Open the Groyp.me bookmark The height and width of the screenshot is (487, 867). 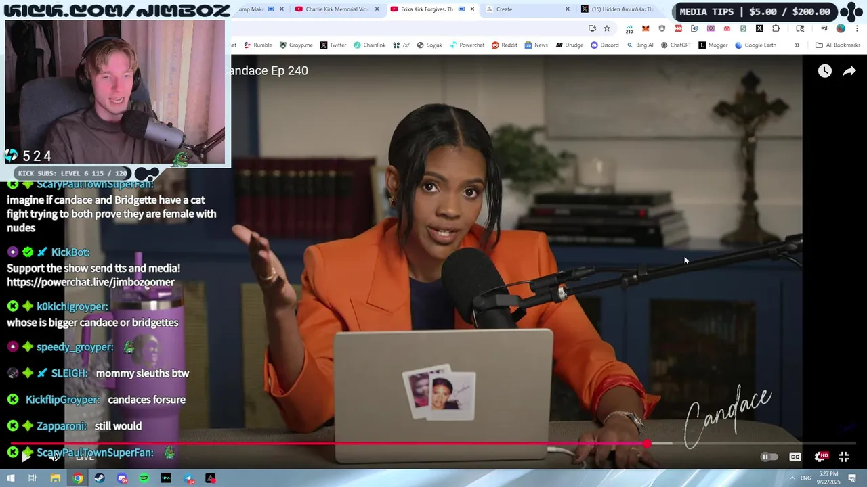pos(296,45)
